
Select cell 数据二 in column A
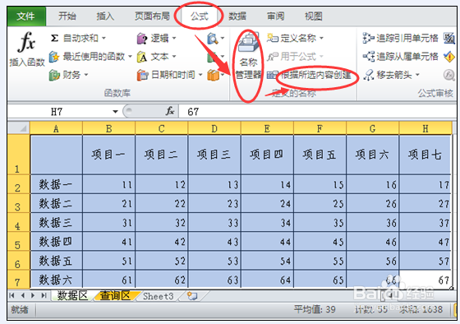click(x=57, y=203)
